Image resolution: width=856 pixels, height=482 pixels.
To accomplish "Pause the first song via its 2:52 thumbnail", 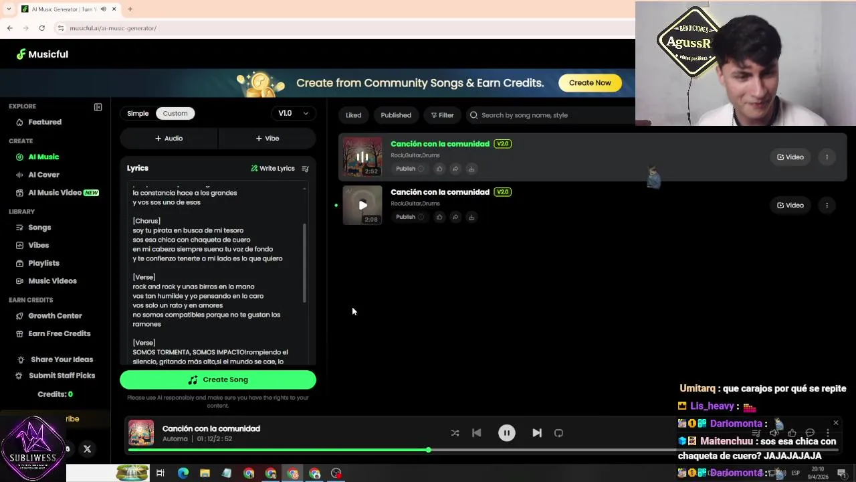I will click(362, 157).
